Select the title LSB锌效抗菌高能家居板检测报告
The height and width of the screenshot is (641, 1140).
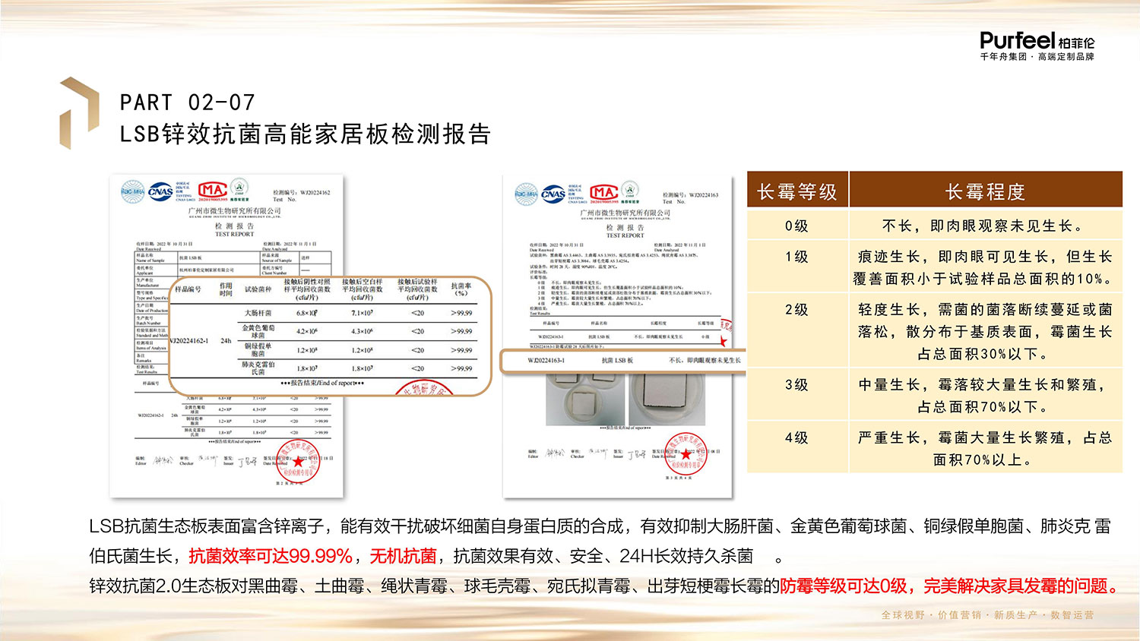point(306,134)
